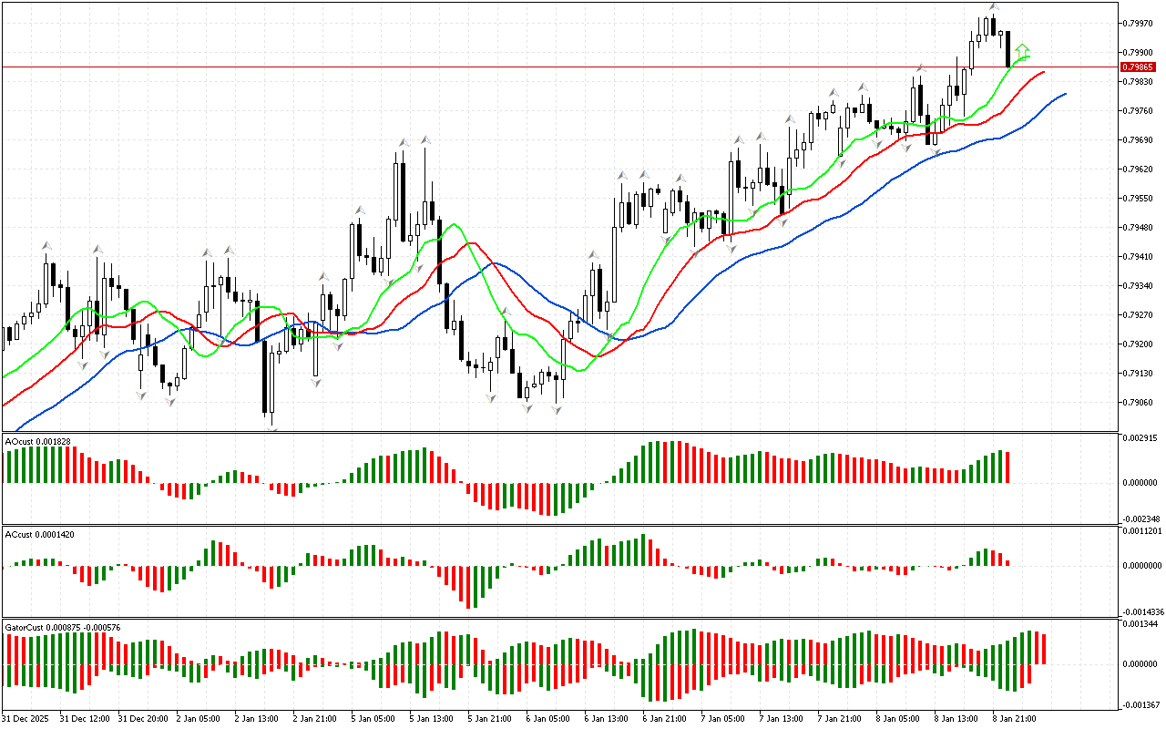Viewport: 1166px width, 729px height.
Task: Click the 0.79060 price scale label
Action: coord(1140,402)
